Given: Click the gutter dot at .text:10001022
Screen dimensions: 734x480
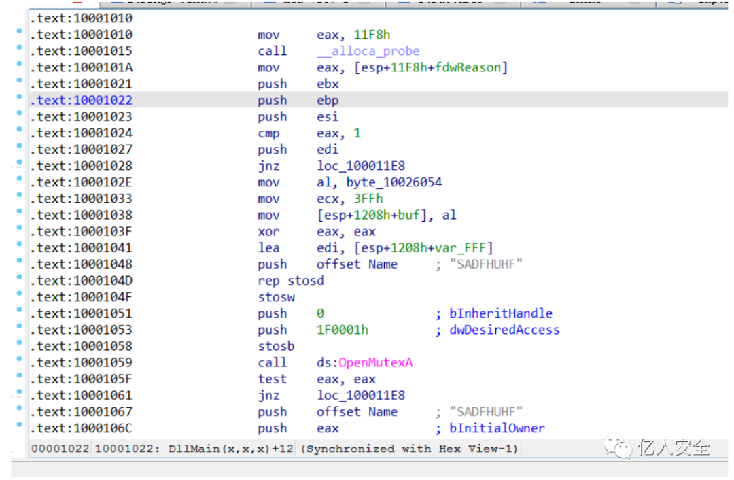Looking at the screenshot, I should click(19, 97).
